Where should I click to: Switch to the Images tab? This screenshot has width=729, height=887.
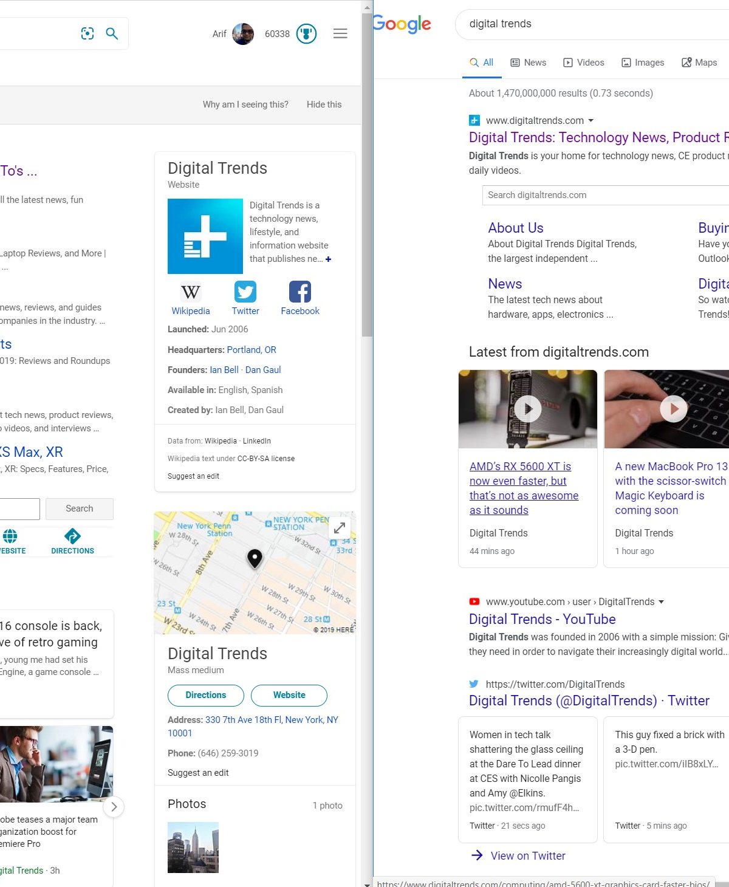click(643, 63)
